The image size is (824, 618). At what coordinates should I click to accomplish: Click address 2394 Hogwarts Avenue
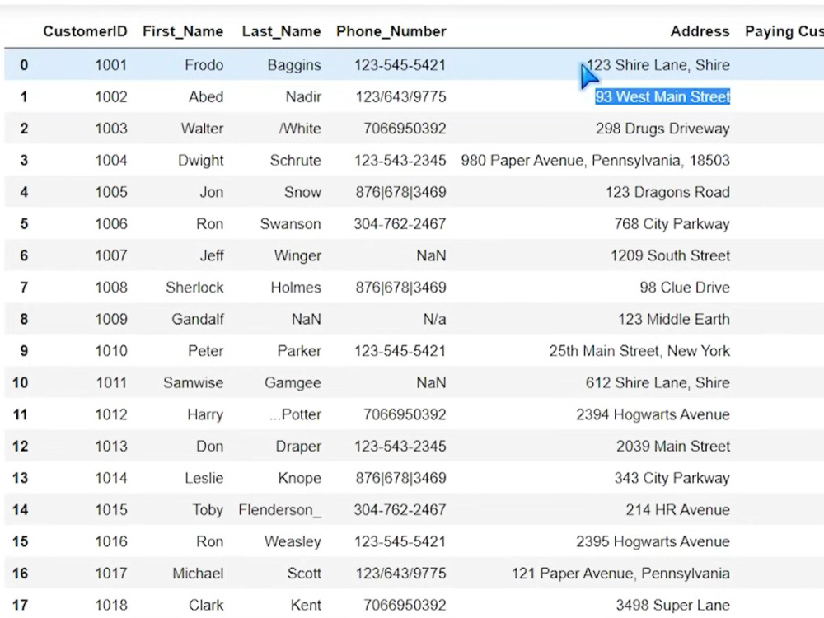point(653,414)
